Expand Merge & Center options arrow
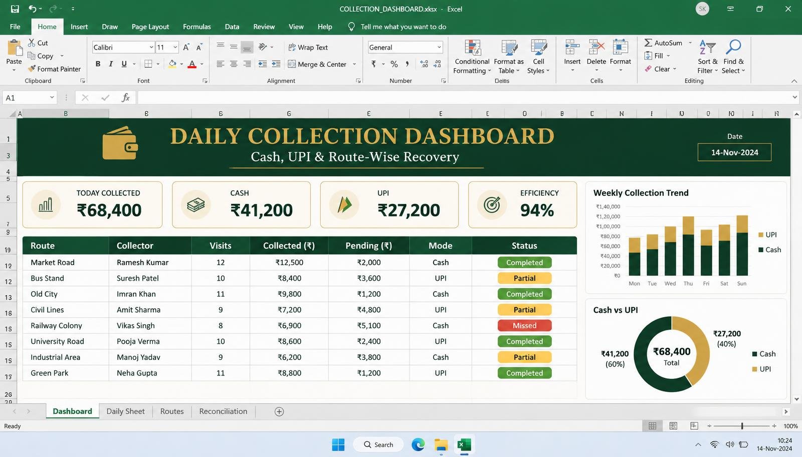The image size is (802, 457). coord(354,64)
